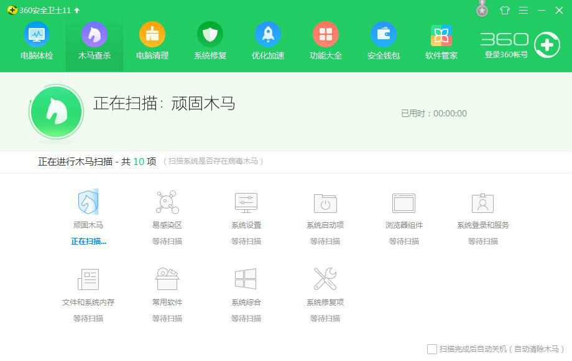The height and width of the screenshot is (361, 572).
Task: Open the 功能大全 grid icon
Action: [326, 35]
